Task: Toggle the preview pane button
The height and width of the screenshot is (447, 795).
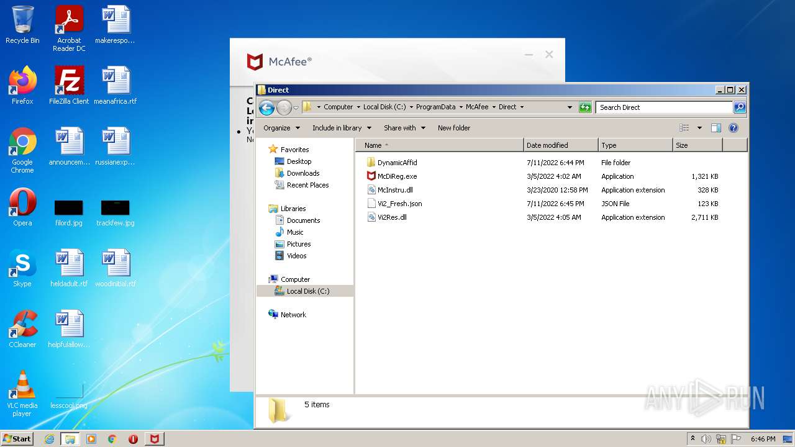Action: [x=715, y=128]
